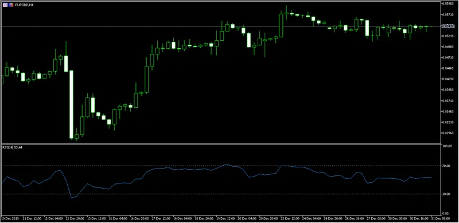This screenshot has height=223, width=459.
Task: Select the 100.00 RSI scale label
Action: point(448,146)
